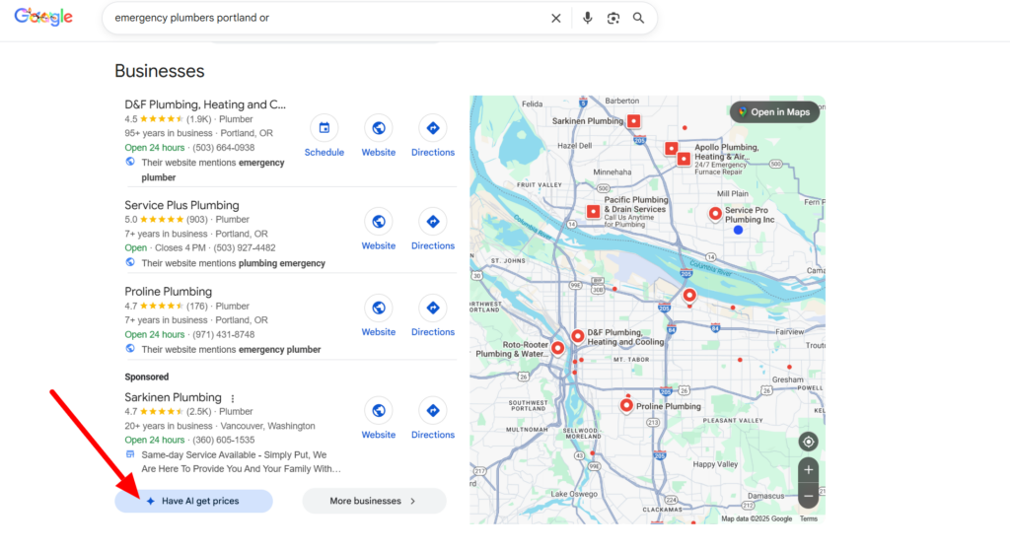The image size is (1010, 551).
Task: Zoom in the map with plus button
Action: coord(809,470)
